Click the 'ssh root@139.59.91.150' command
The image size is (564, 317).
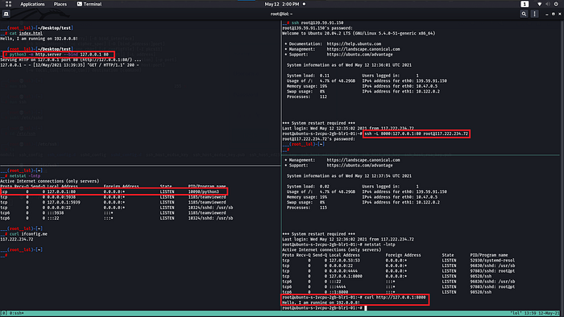(317, 23)
